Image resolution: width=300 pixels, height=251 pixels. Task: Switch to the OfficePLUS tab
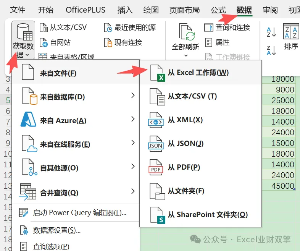point(85,10)
